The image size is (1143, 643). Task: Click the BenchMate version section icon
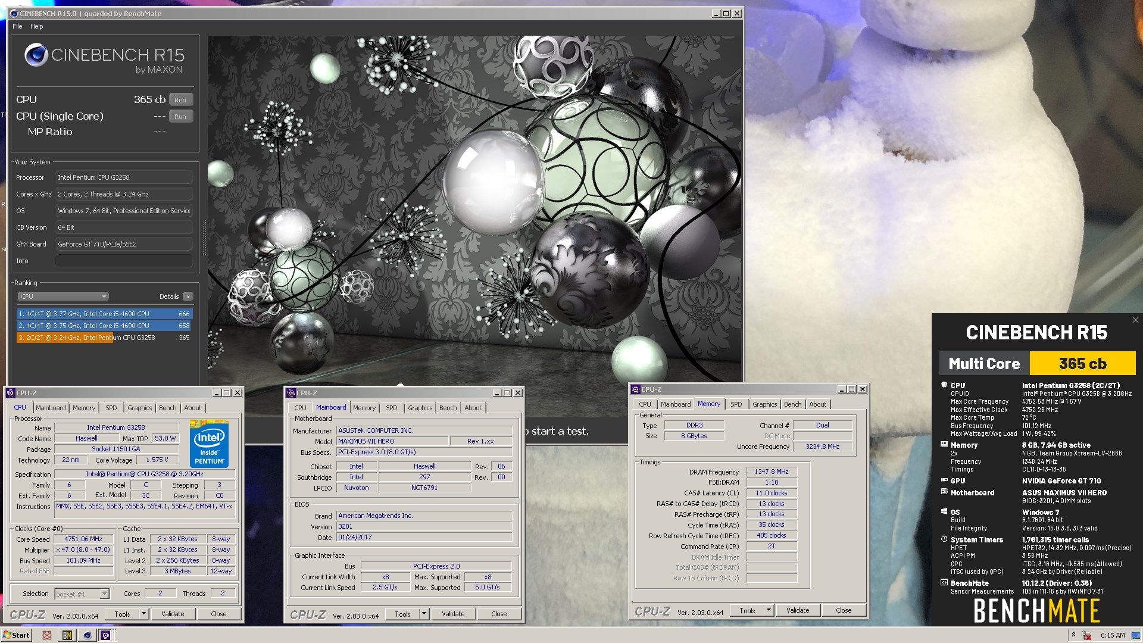[944, 583]
